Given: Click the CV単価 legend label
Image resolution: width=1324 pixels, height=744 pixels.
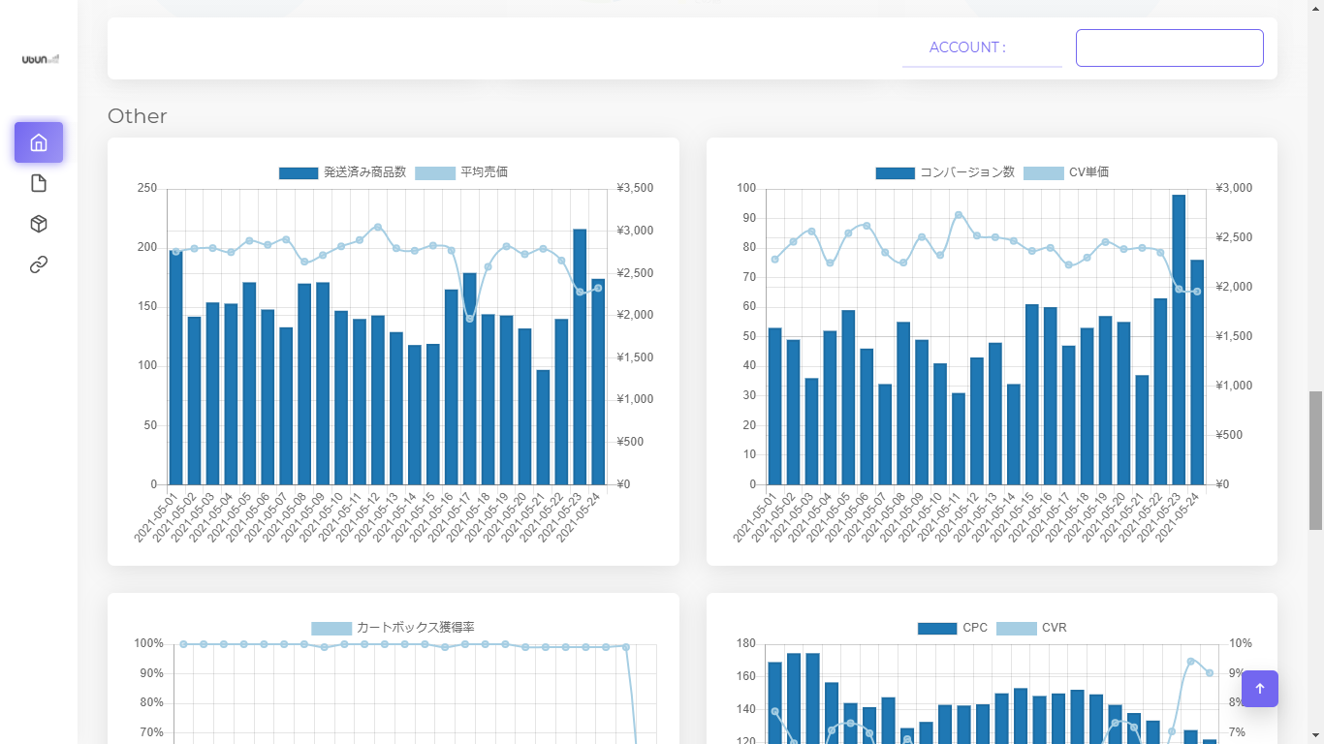Looking at the screenshot, I should (x=1088, y=172).
